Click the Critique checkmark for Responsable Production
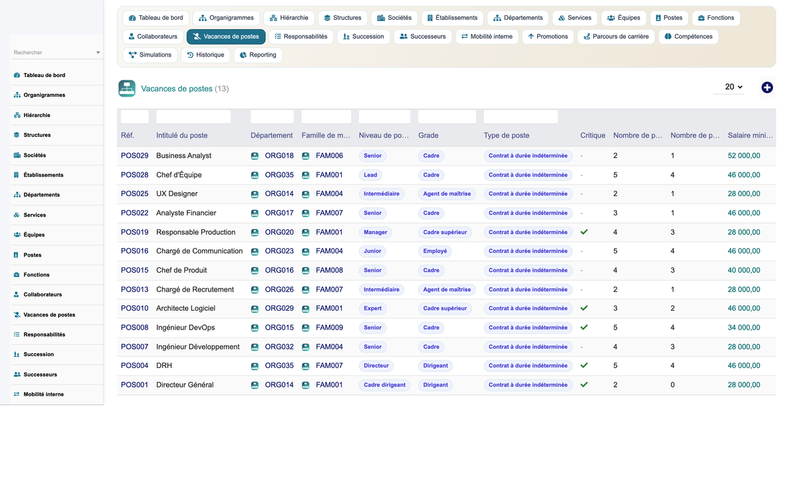This screenshot has width=790, height=489. coord(584,232)
